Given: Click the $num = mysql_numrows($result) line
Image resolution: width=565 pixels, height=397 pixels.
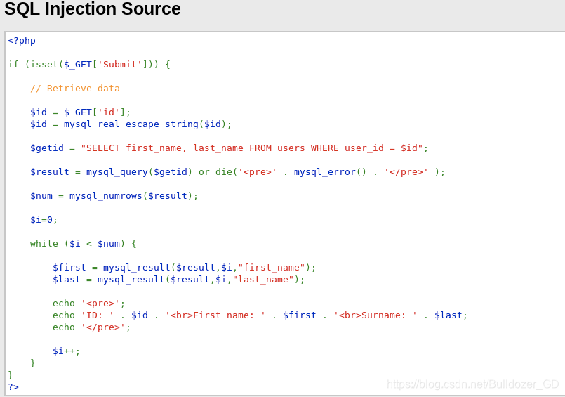Looking at the screenshot, I should click(114, 196).
